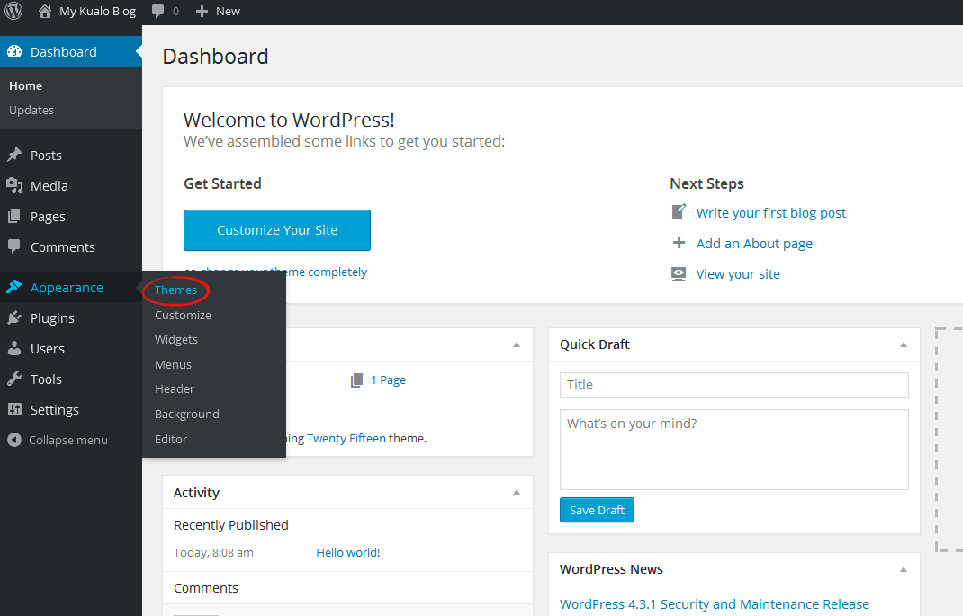The height and width of the screenshot is (616, 963).
Task: Click the Appearance paintbrush icon
Action: click(14, 287)
